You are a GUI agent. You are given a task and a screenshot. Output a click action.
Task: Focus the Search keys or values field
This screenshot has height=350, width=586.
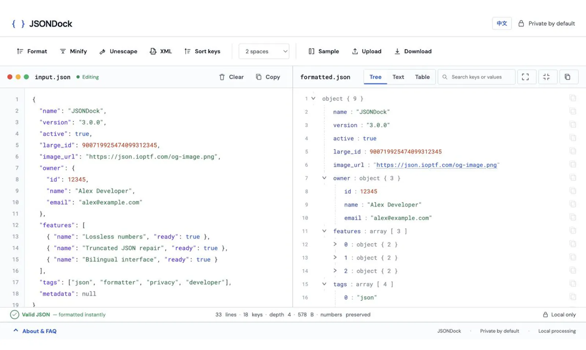pyautogui.click(x=476, y=77)
